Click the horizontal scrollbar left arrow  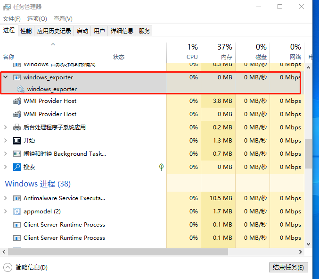pyautogui.click(x=4, y=252)
